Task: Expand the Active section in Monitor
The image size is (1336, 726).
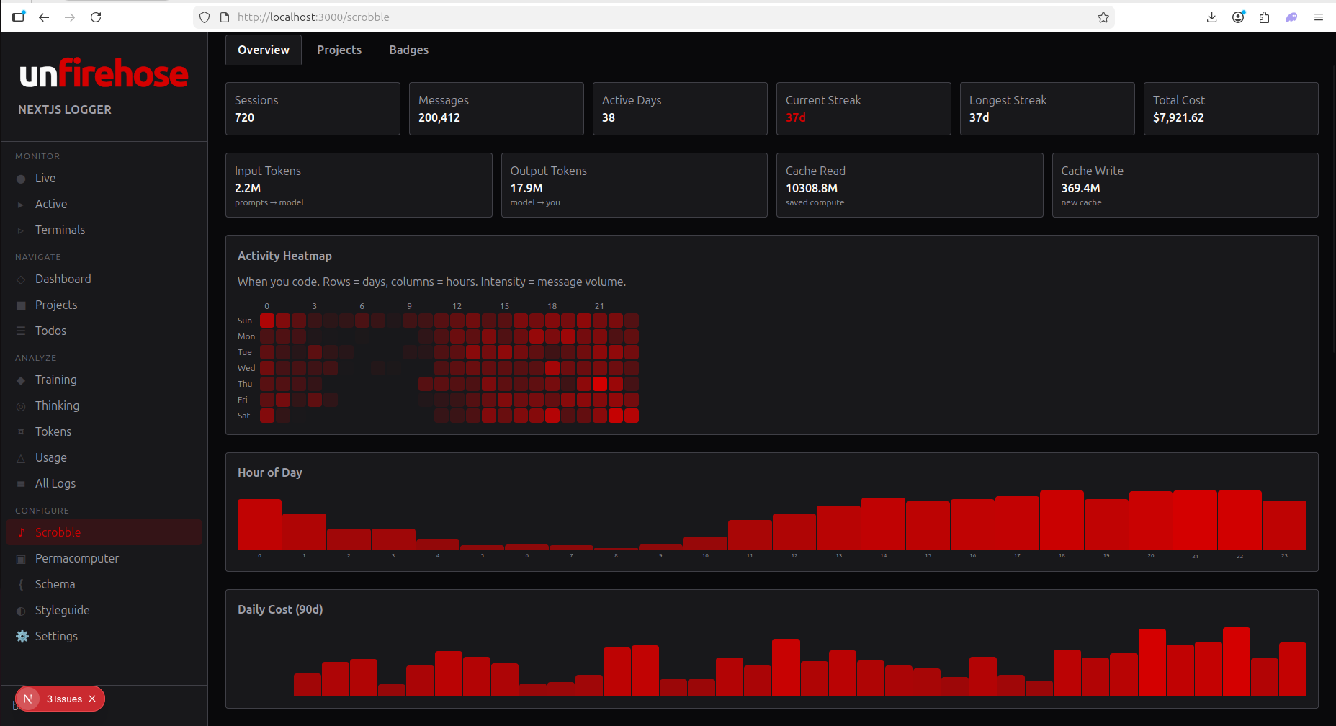Action: (21, 204)
